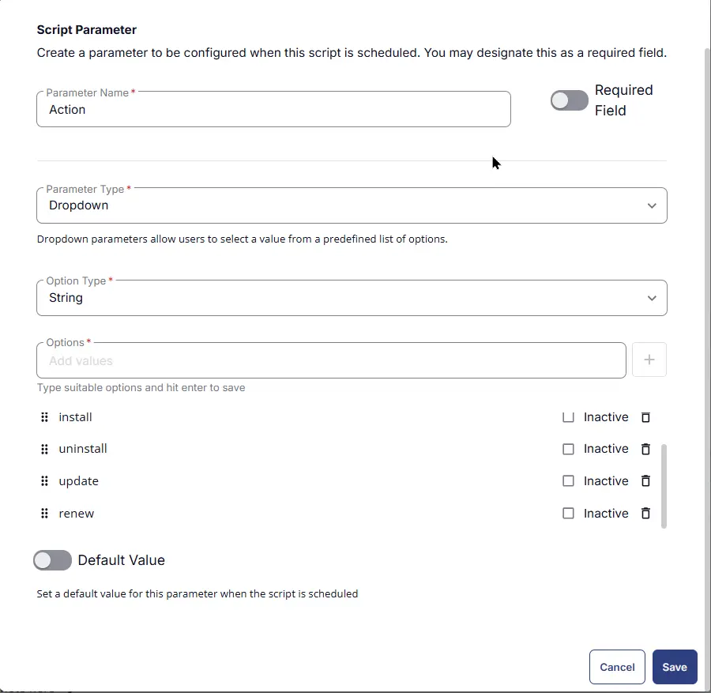Delete the uninstall option with trash icon

click(645, 449)
